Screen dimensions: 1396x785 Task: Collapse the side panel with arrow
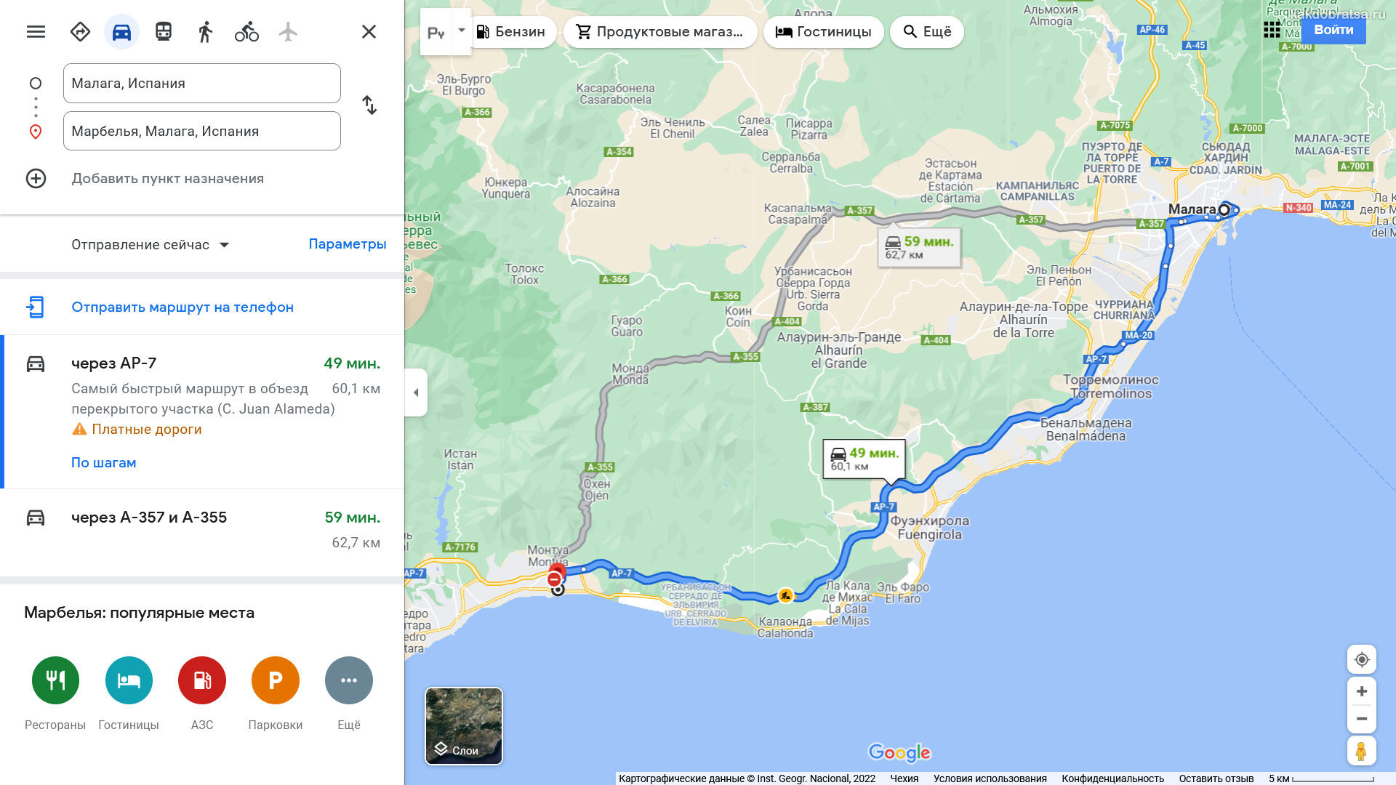pyautogui.click(x=416, y=392)
